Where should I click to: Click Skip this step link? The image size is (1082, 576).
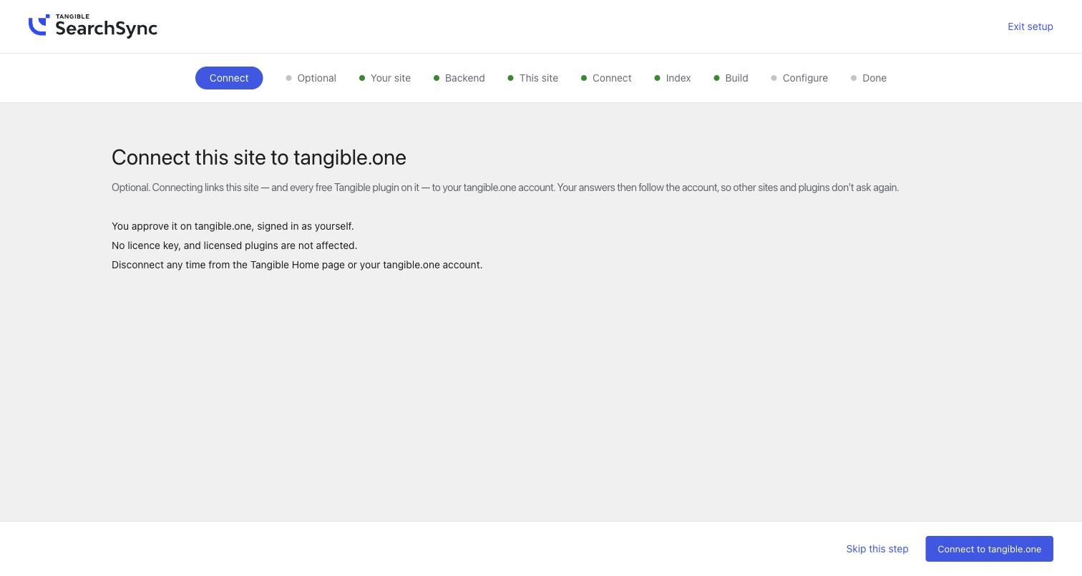click(877, 549)
